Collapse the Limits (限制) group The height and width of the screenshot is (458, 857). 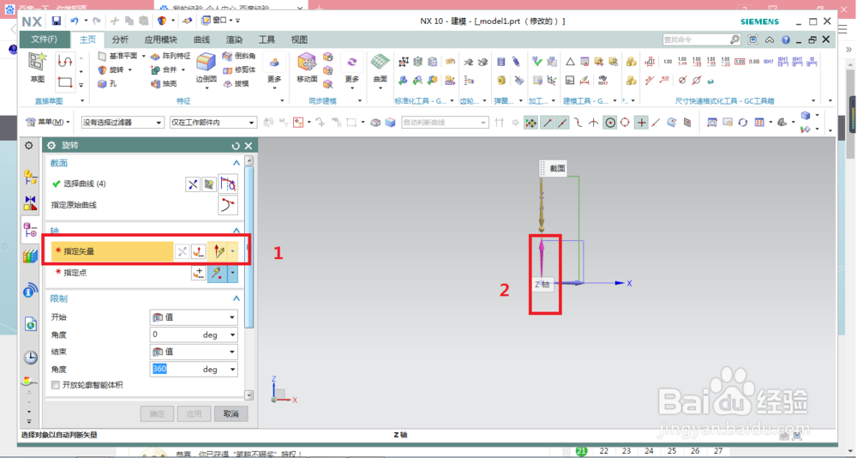tap(237, 298)
